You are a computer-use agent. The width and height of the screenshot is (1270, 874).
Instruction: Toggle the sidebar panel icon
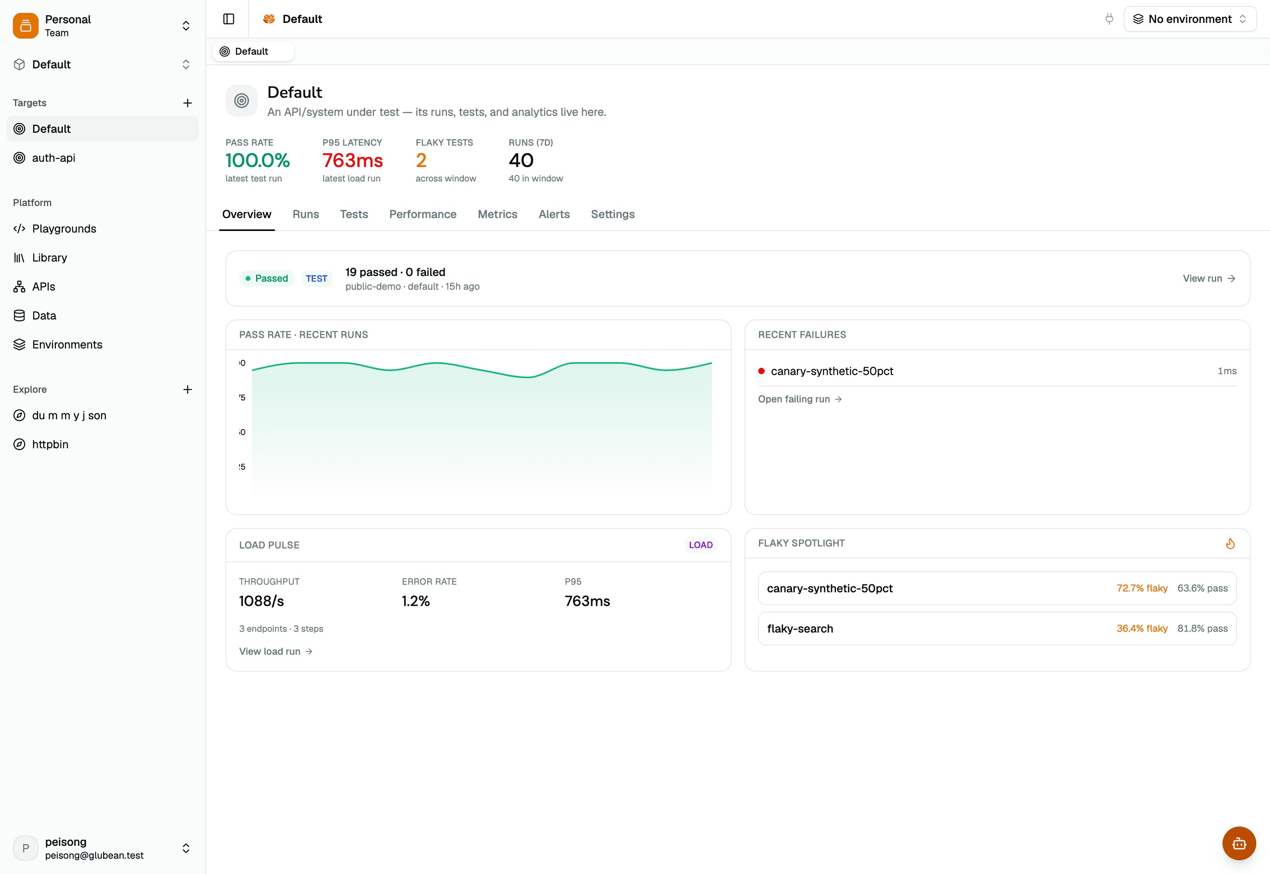(228, 19)
